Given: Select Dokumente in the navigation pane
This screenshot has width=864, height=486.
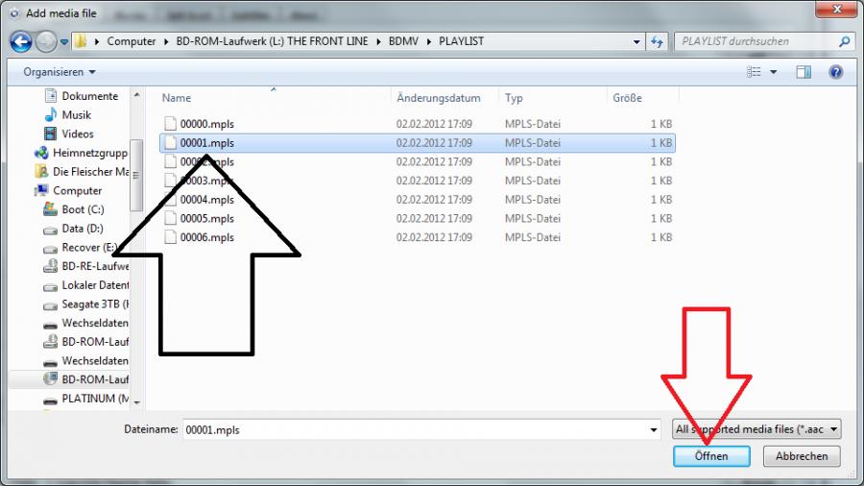Looking at the screenshot, I should (x=90, y=96).
